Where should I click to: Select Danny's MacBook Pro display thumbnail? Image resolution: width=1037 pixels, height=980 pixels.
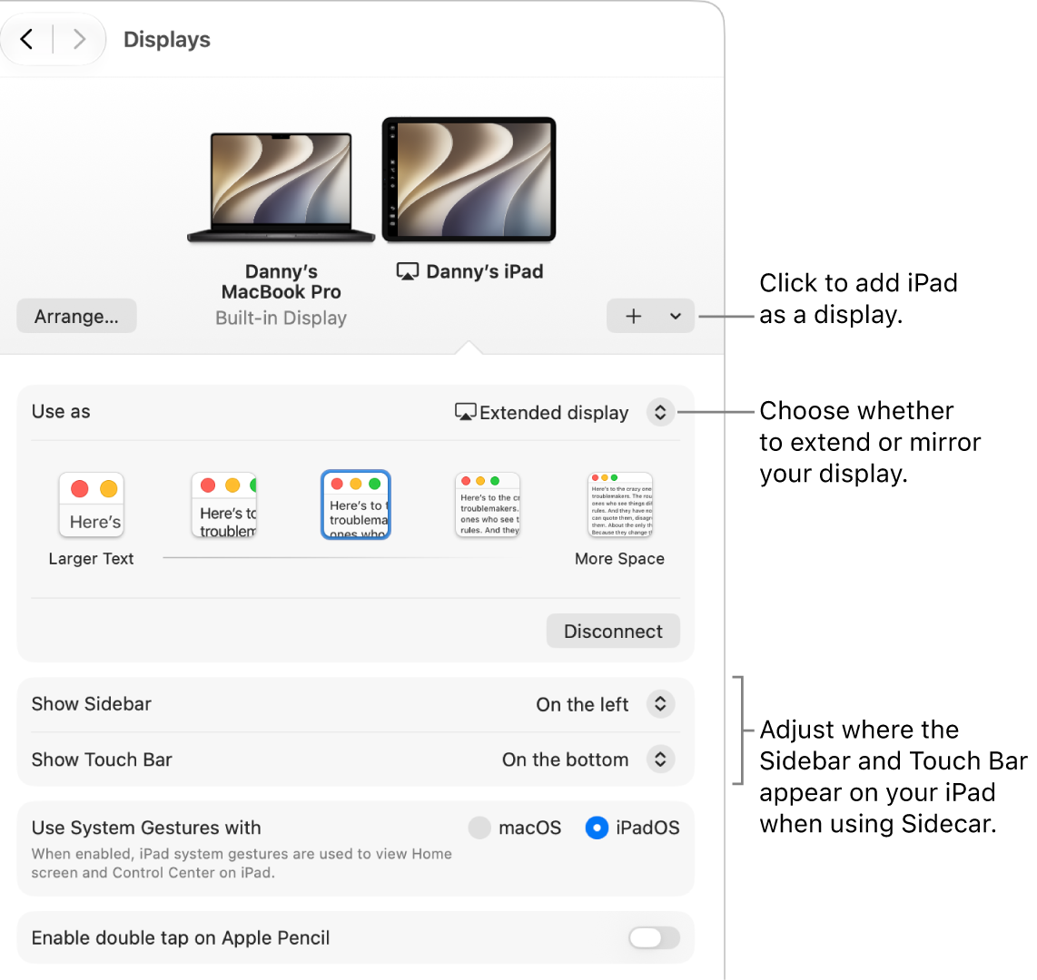pos(281,188)
